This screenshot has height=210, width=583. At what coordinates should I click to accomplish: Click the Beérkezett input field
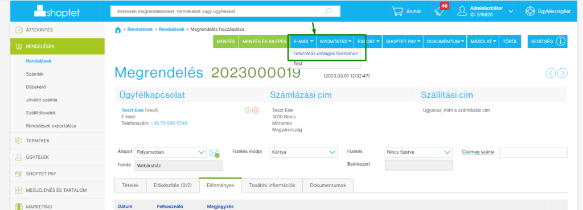(x=418, y=165)
